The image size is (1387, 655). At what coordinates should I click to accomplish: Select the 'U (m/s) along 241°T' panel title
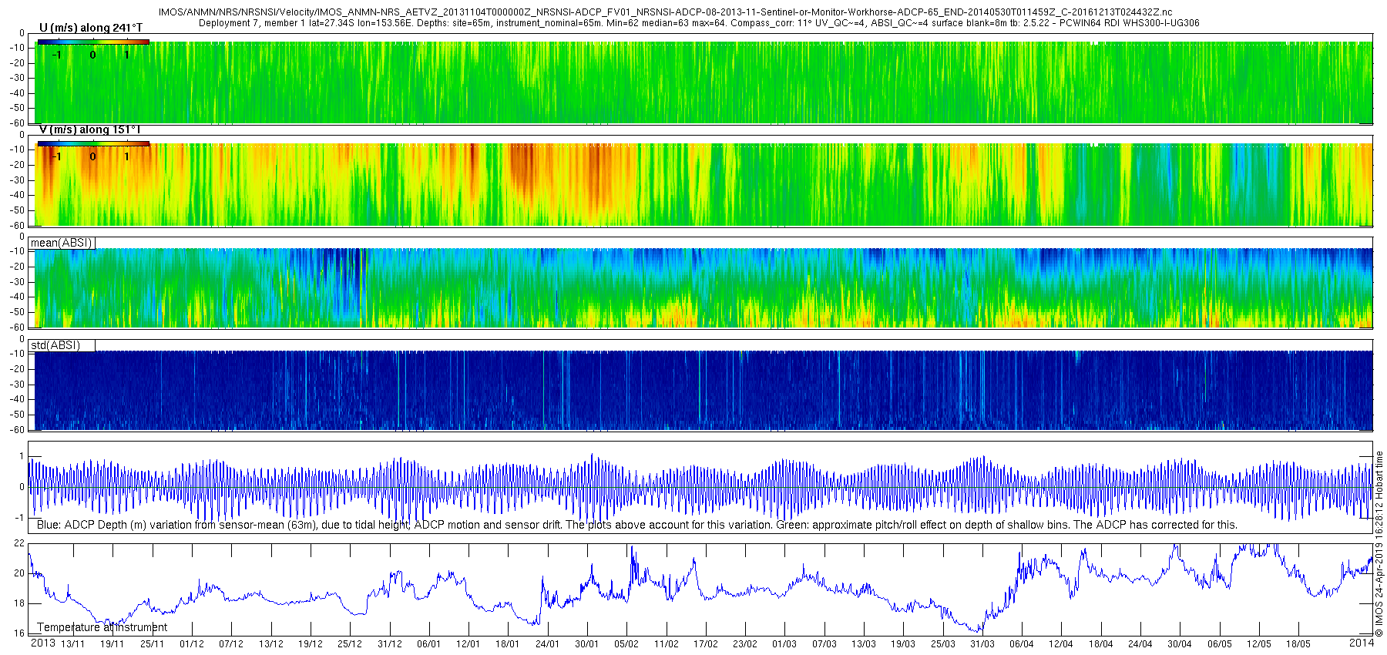[x=91, y=28]
